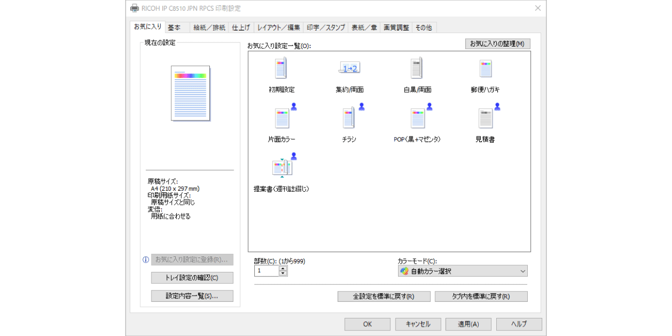Click the お気に入りの整理 button

tap(497, 44)
